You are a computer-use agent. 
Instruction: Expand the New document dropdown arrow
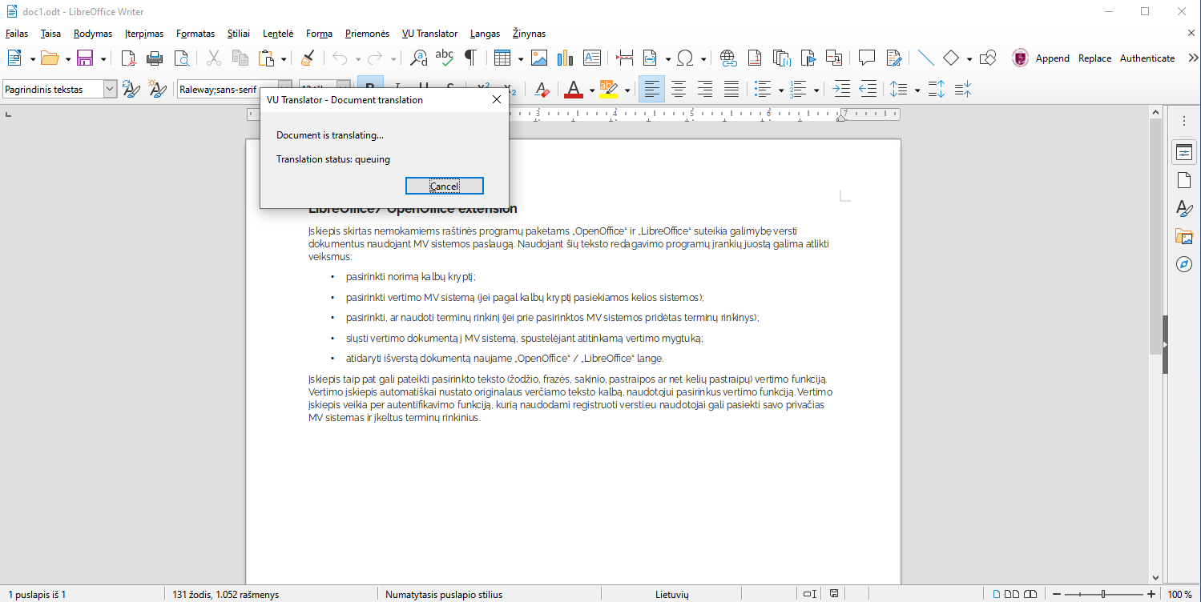click(32, 58)
